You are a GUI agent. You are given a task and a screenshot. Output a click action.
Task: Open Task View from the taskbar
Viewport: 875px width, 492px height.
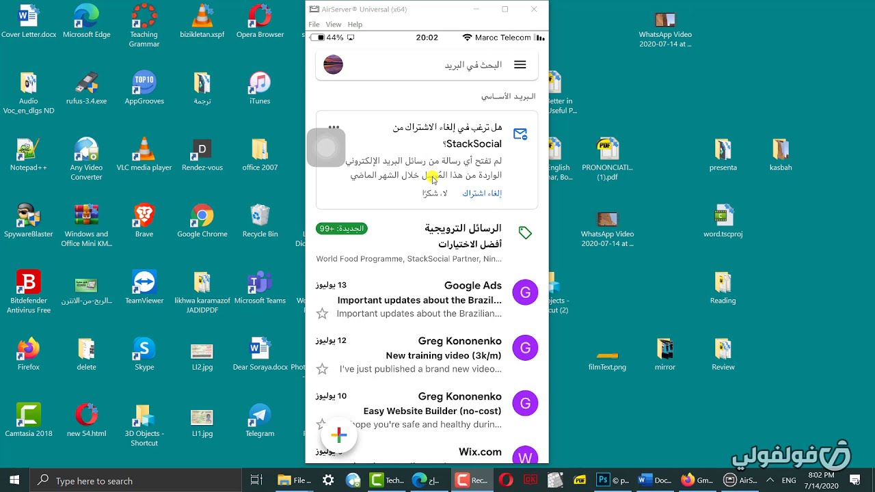(x=256, y=480)
